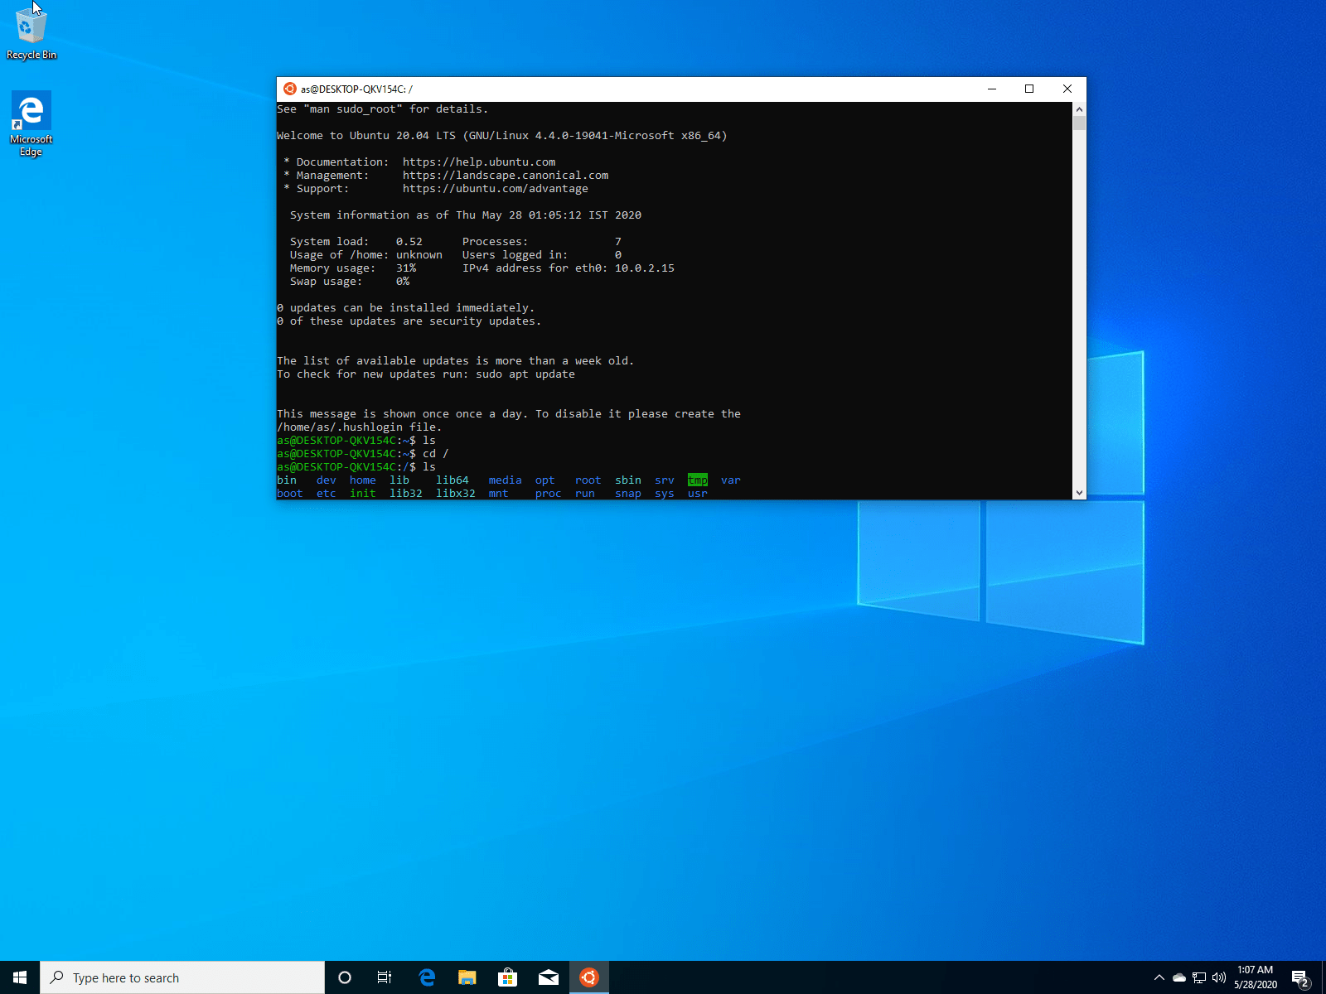This screenshot has width=1326, height=994.
Task: Click the 'libx32' entry in ls output
Action: coord(456,494)
